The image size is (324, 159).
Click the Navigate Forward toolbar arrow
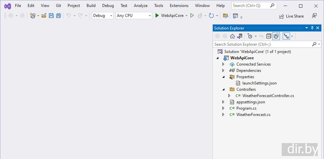click(x=22, y=16)
